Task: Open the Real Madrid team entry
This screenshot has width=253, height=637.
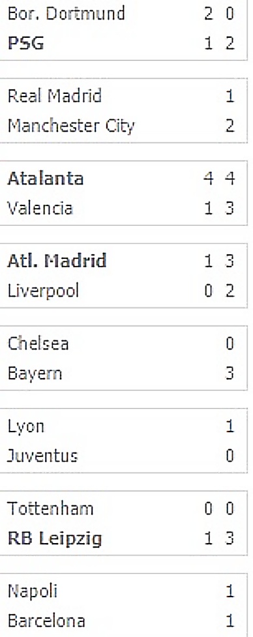Action: (54, 96)
